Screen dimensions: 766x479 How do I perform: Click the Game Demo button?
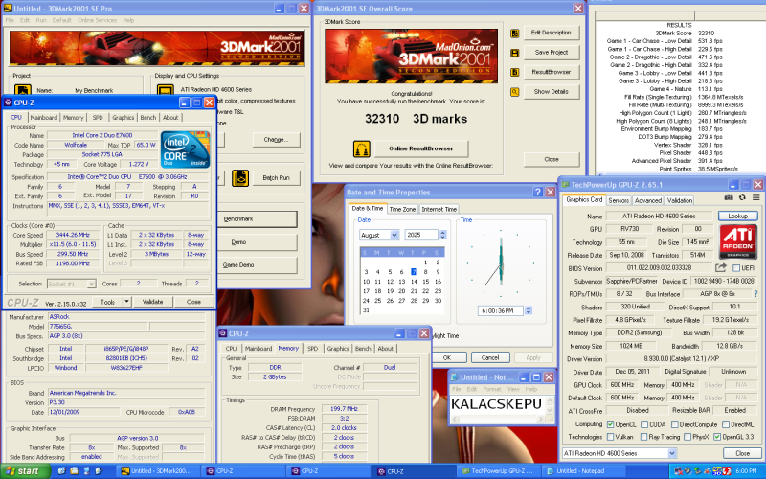[257, 265]
